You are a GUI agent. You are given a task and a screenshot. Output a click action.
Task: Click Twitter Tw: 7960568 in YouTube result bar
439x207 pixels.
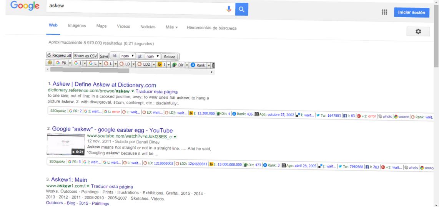351,167
